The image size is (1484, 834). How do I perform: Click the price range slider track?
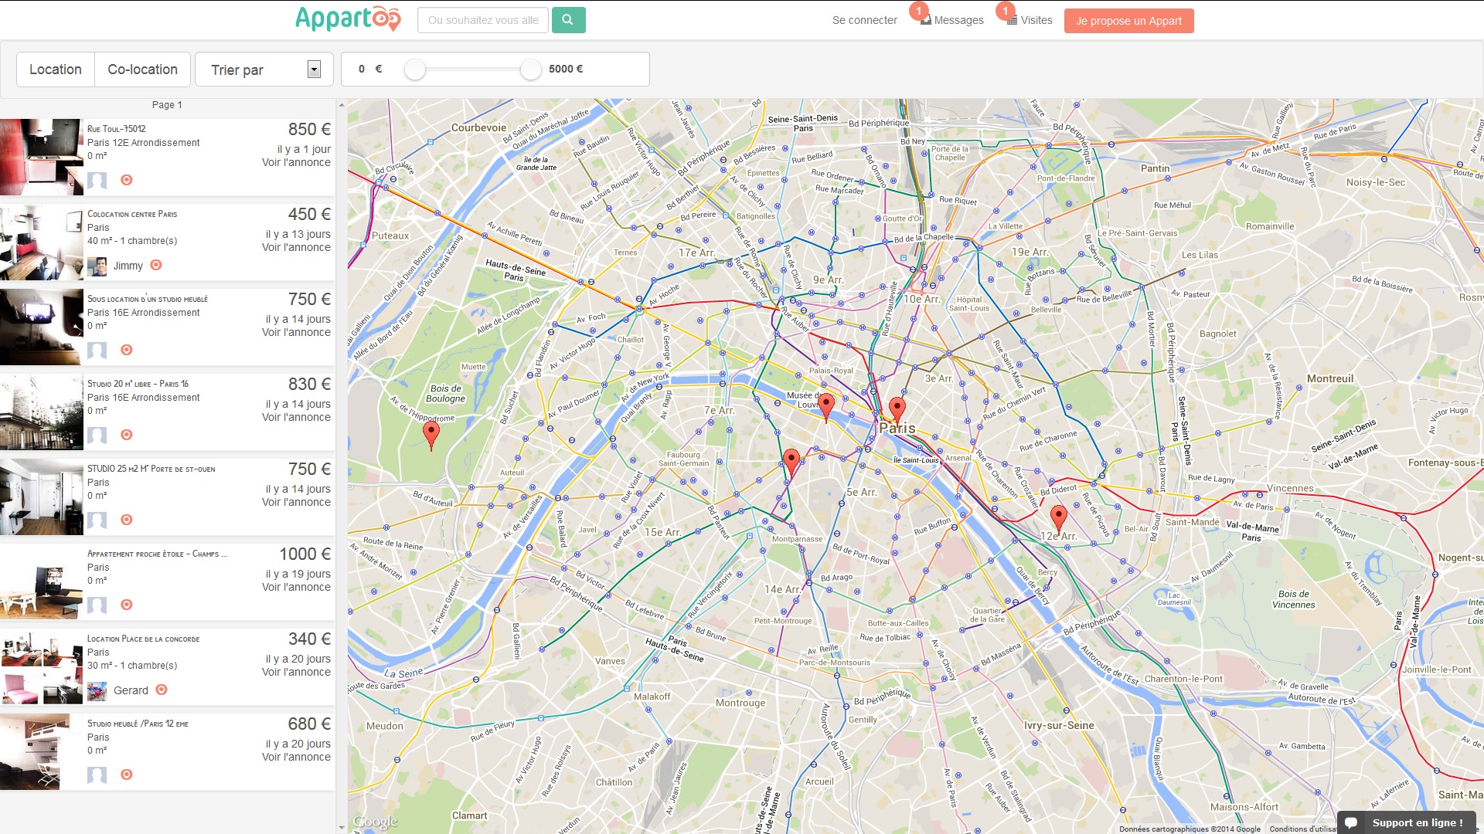coord(473,69)
